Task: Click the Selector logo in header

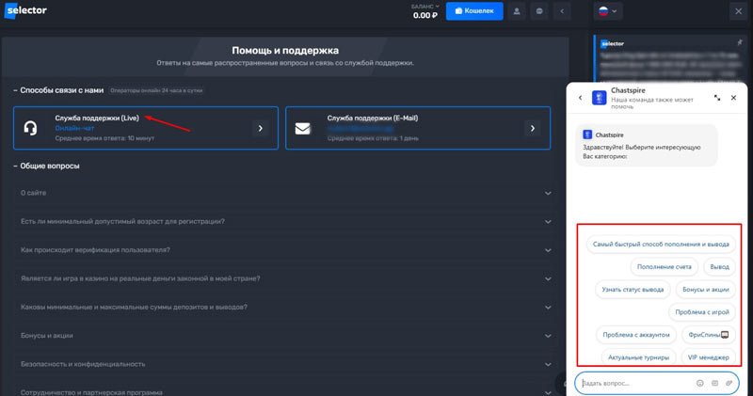Action: point(26,11)
